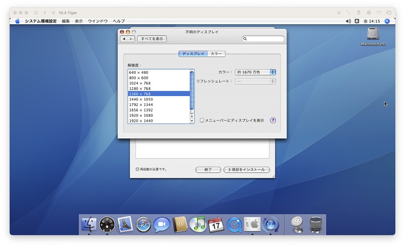Select 1856 × 1392 resolution
405x247 pixels.
click(x=159, y=110)
